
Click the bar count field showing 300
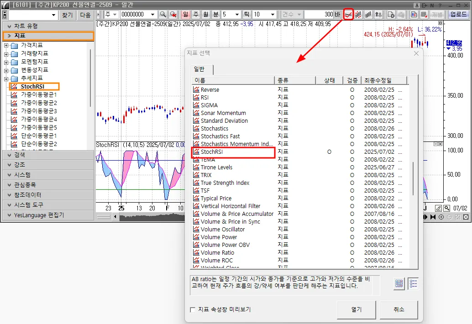(x=319, y=15)
